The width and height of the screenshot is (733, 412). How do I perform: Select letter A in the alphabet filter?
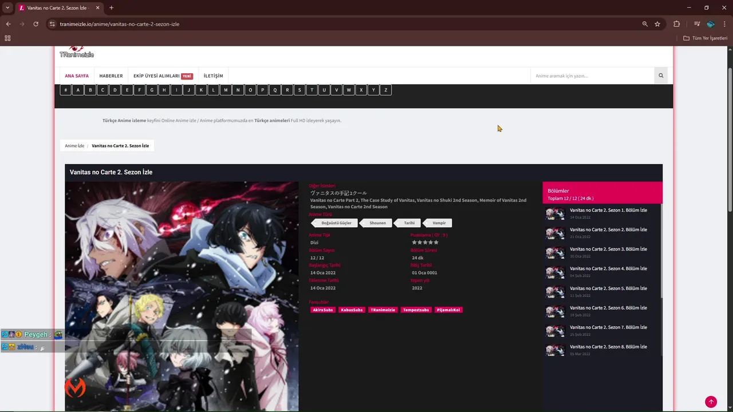tap(78, 90)
